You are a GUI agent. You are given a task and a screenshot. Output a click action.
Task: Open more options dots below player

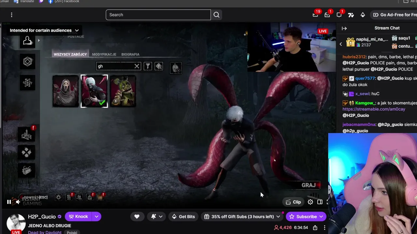click(324, 227)
